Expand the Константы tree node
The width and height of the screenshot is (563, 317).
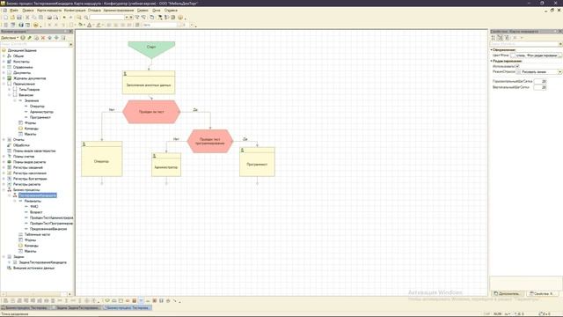4,62
